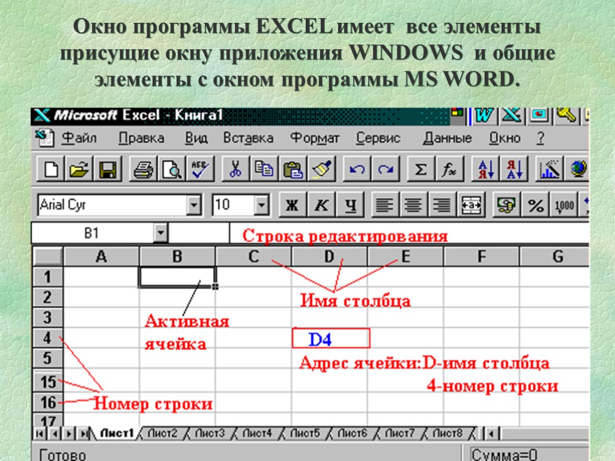Expand the Arial Cyr font dropdown
The height and width of the screenshot is (461, 615).
click(x=194, y=205)
